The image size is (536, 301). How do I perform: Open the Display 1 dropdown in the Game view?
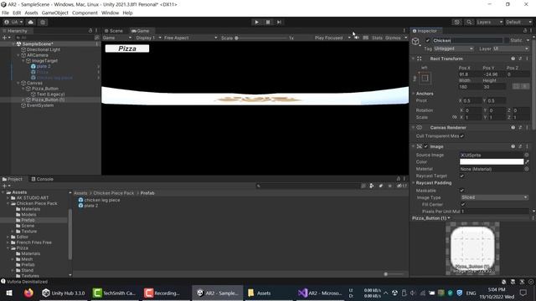(147, 38)
